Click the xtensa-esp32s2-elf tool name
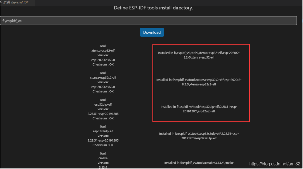Image resolution: width=303 pixels, height=169 pixels. coord(103,77)
